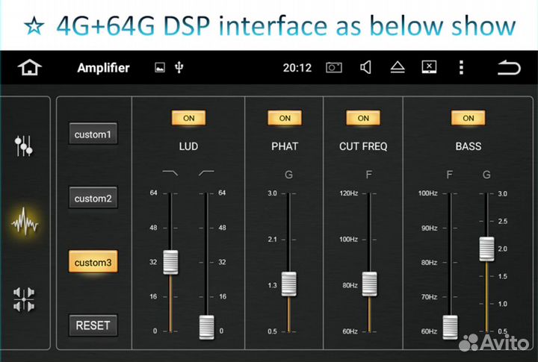Toggle the LUD ON switch
The height and width of the screenshot is (362, 538).
click(x=188, y=118)
